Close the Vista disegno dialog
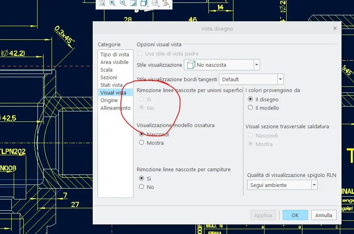The image size is (354, 234). (x=335, y=29)
